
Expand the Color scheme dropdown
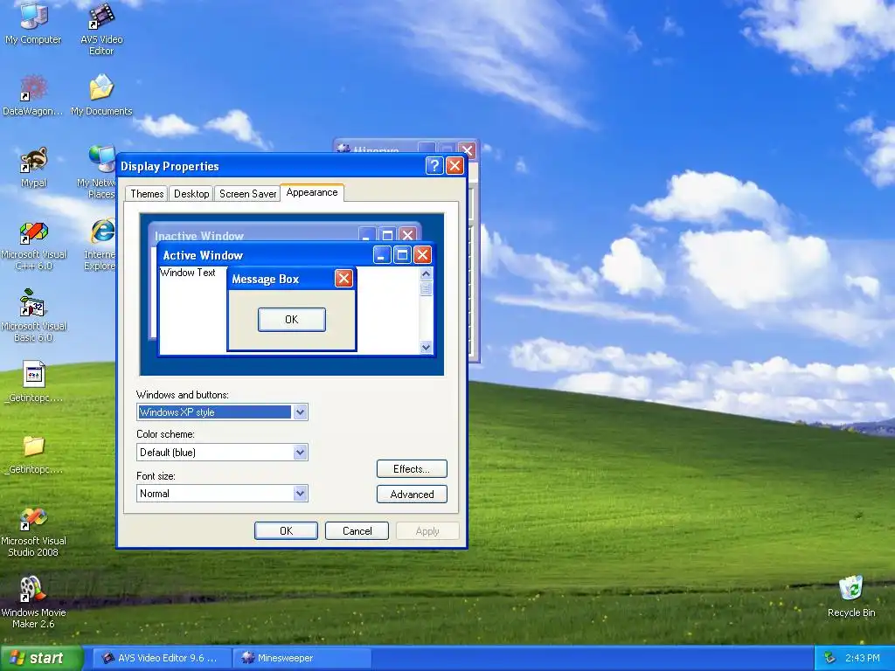[301, 453]
